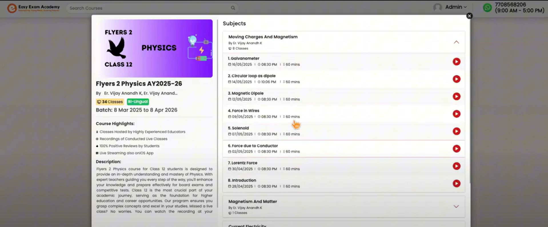Click the Easy Exam Academy logo
Viewport: 548px width, 227px height.
pos(33,8)
